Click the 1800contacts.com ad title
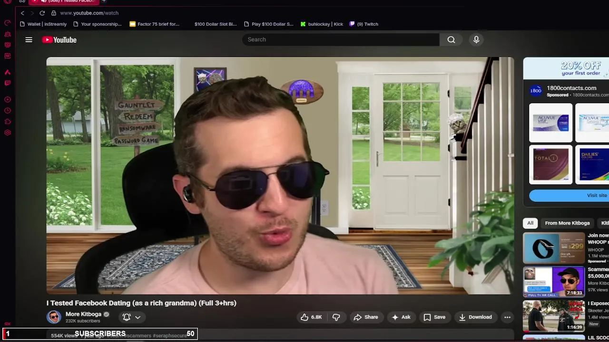Viewport: 609px width, 342px height. [x=571, y=88]
